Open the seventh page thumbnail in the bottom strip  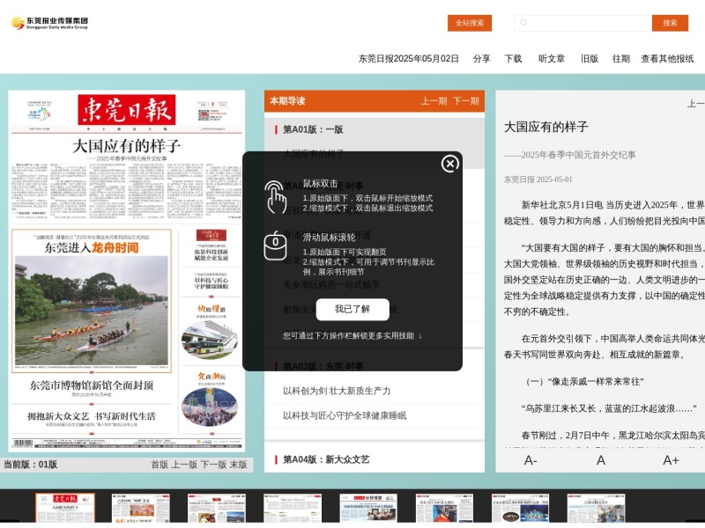click(521, 509)
